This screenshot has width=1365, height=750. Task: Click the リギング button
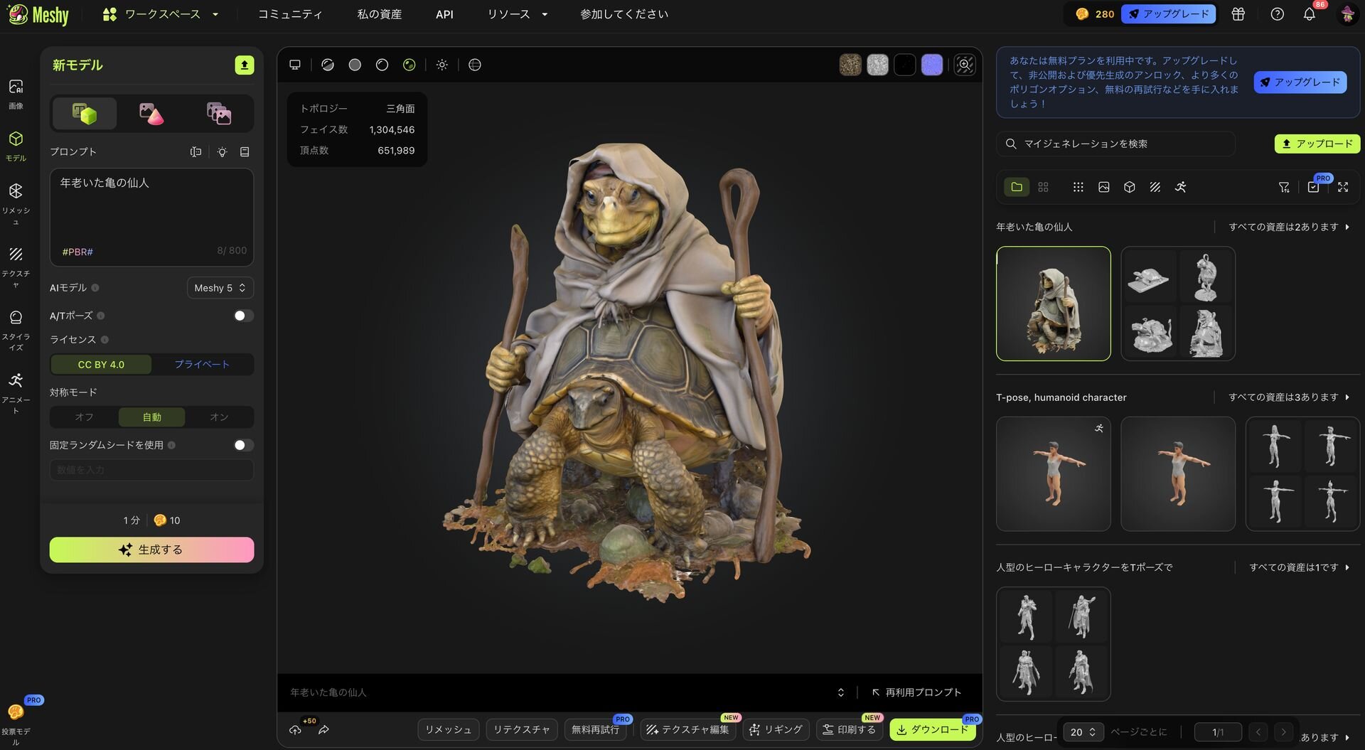point(776,729)
